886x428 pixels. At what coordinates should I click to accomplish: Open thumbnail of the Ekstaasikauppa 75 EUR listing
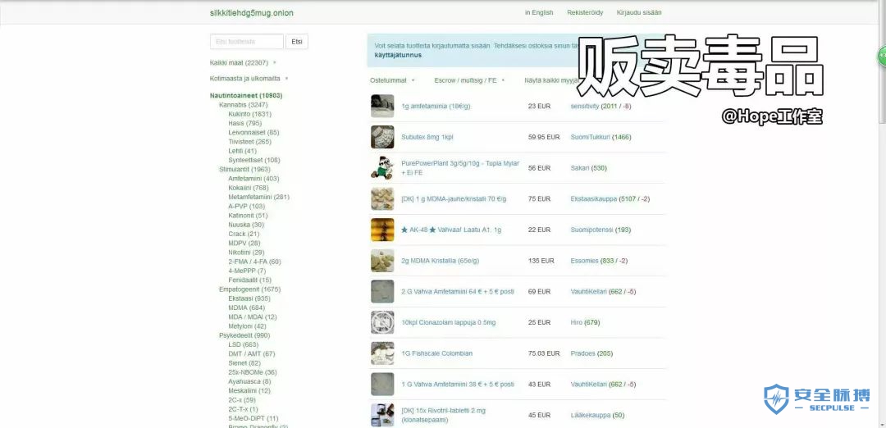(382, 198)
